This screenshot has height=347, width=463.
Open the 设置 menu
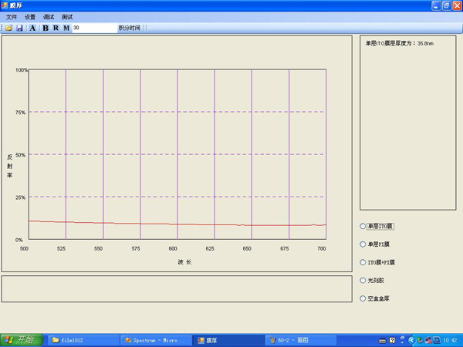pyautogui.click(x=30, y=16)
